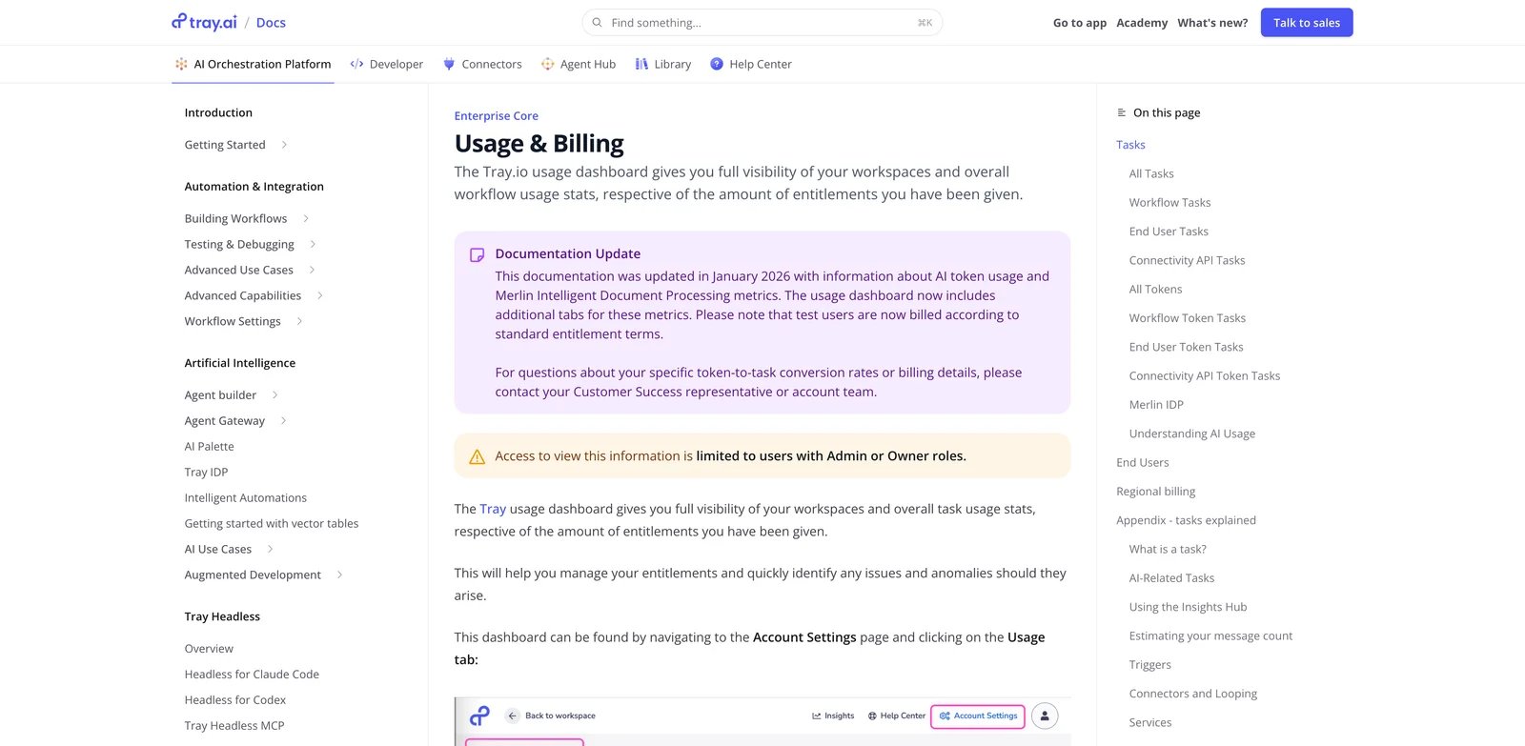Click the AI Orchestration Platform tab icon

pos(181,64)
